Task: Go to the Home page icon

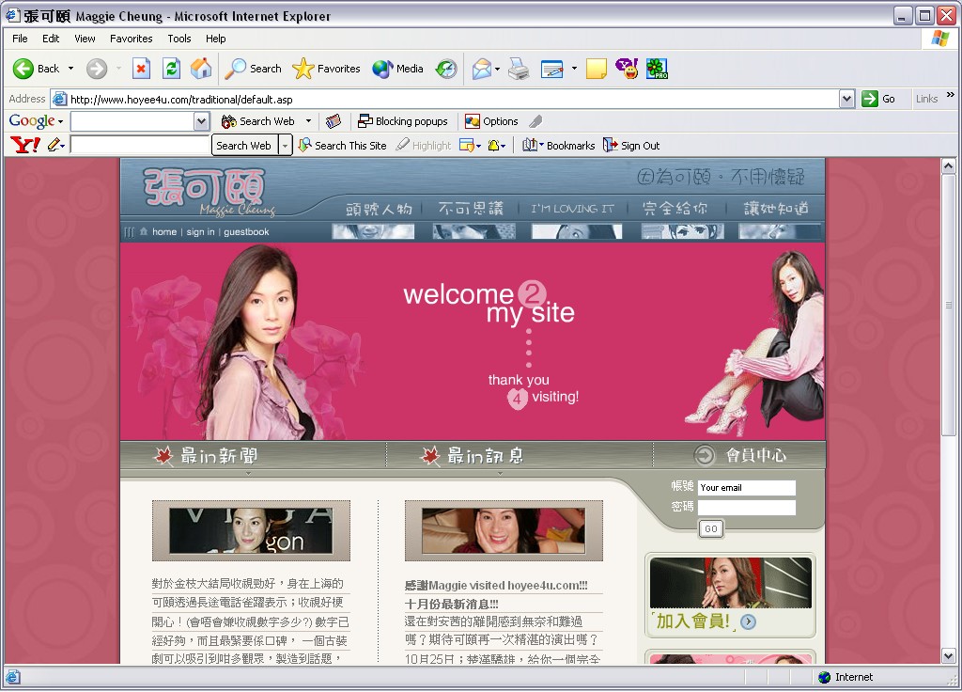Action: pos(201,69)
